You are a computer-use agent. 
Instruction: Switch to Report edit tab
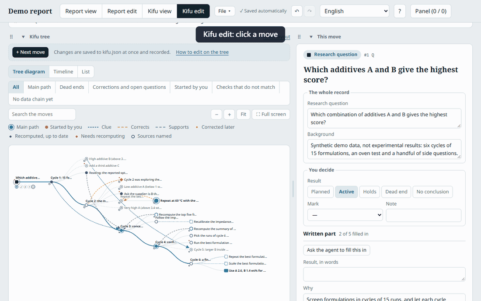(x=122, y=11)
